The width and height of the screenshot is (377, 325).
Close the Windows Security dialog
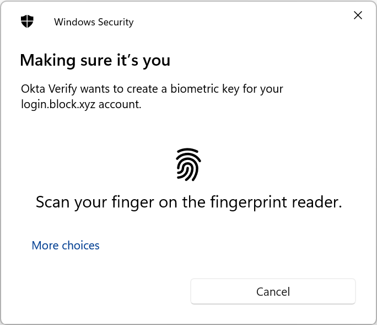[358, 15]
